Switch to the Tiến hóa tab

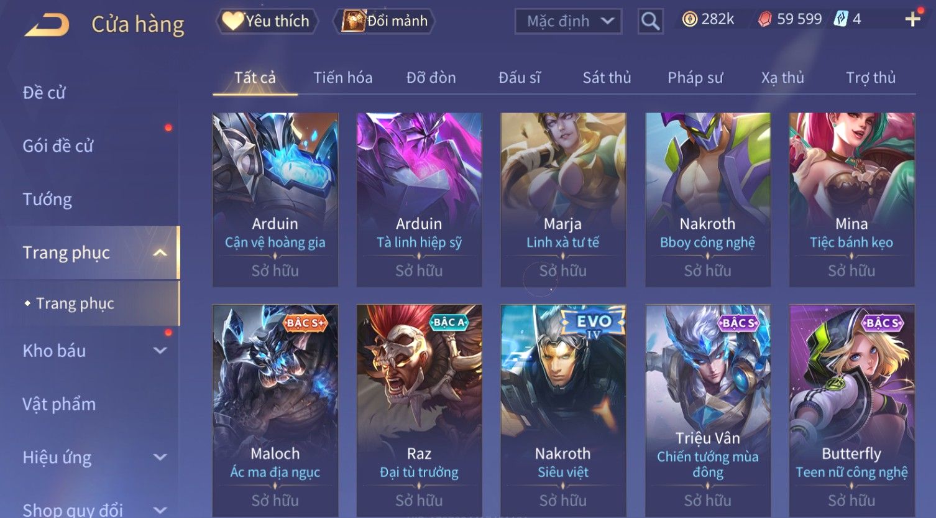[342, 78]
